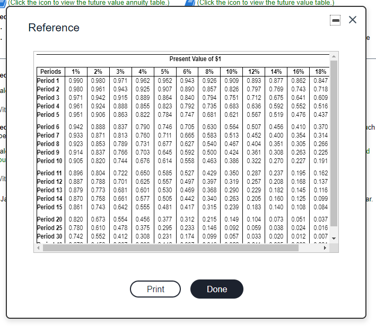
Task: Click value 0.794 in Period 3 row
Action: point(209,98)
